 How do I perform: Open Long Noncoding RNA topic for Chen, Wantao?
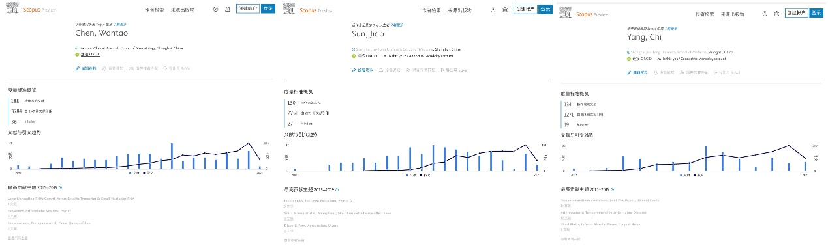click(70, 199)
